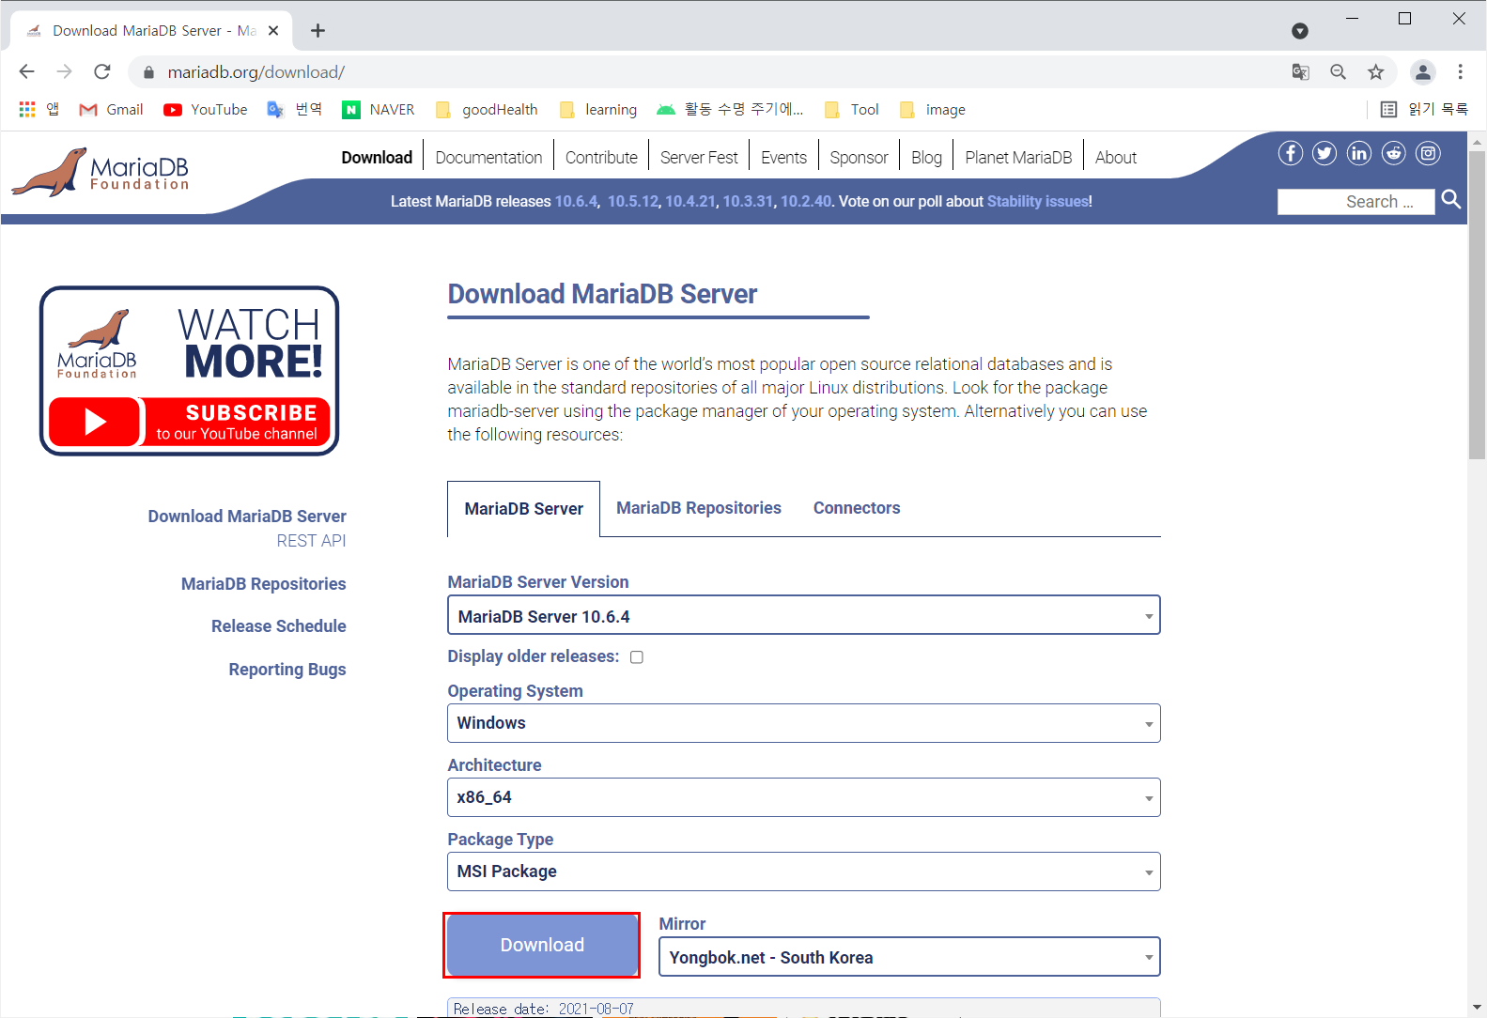Open MariaDB LinkedIn icon in header
The image size is (1487, 1018).
point(1359,153)
